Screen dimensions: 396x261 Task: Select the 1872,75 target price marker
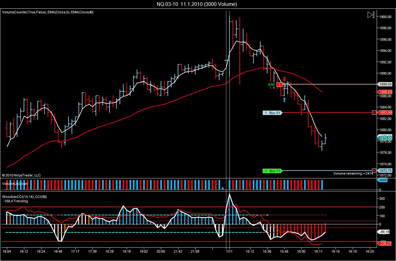[384, 171]
